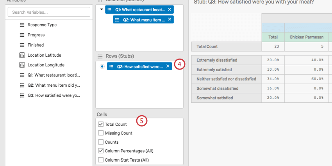332x166 pixels.
Task: Click the Location Longitude numeric variable icon
Action: [22, 65]
